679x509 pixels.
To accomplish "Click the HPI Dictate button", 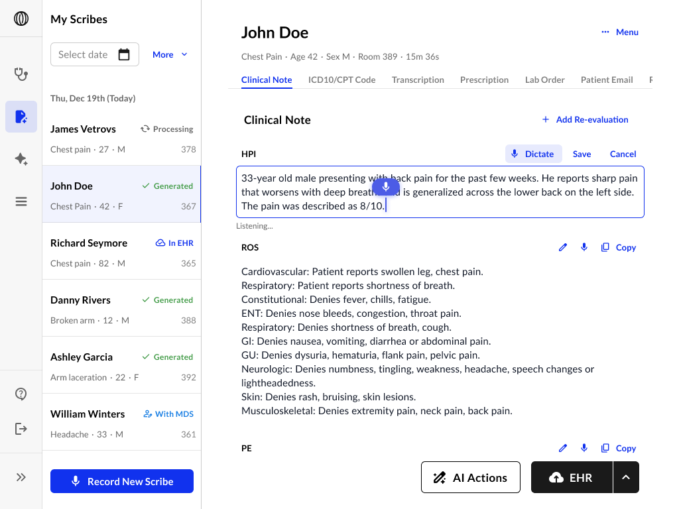I will coord(534,154).
